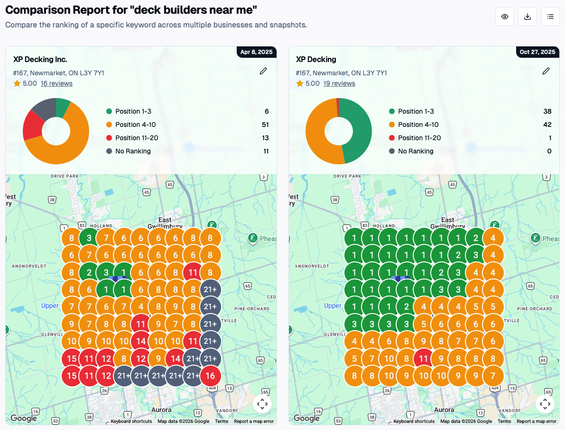The height and width of the screenshot is (430, 565).
Task: Toggle Position 4-10 legend in XP Decking Inc. card
Action: 131,125
